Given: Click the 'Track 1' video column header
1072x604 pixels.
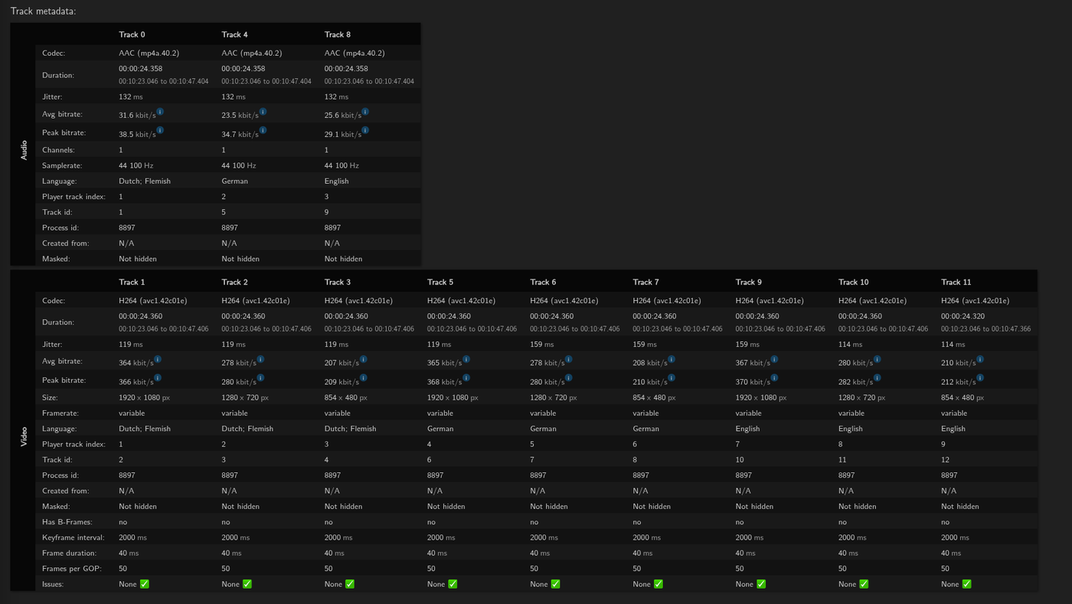Looking at the screenshot, I should coord(132,282).
